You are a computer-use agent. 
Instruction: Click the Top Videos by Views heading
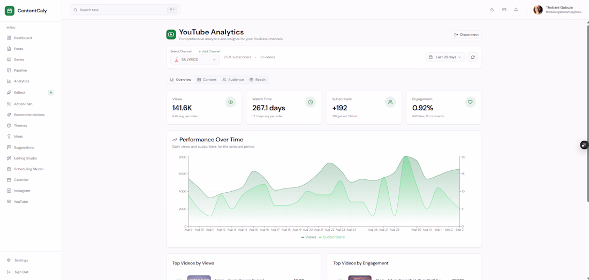tap(193, 263)
